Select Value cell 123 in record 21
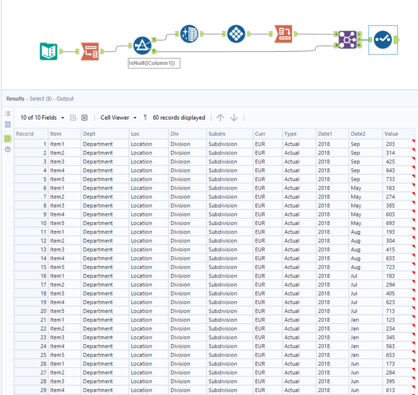Image resolution: width=418 pixels, height=395 pixels. tap(398, 320)
